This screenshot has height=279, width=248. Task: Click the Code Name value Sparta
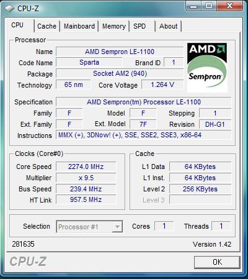tap(89, 62)
